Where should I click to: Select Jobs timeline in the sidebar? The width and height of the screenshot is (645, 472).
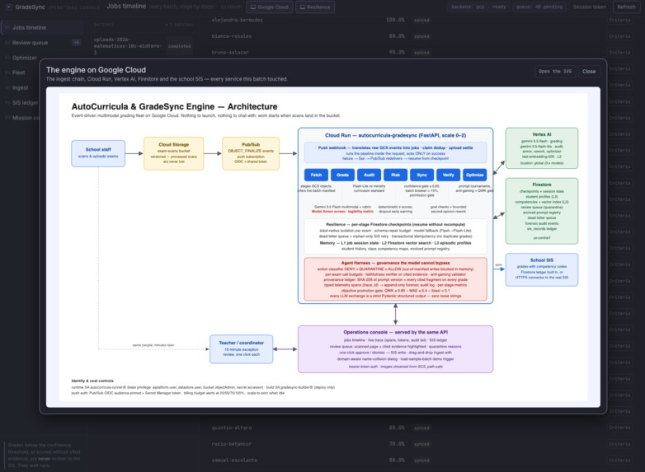tap(42, 27)
